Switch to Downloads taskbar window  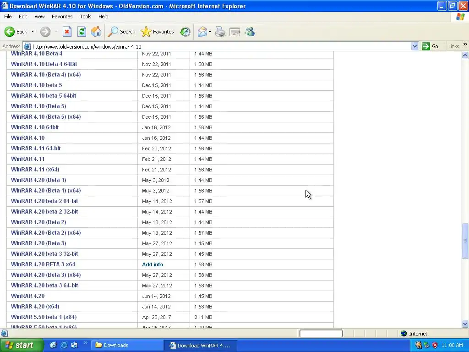click(127, 345)
